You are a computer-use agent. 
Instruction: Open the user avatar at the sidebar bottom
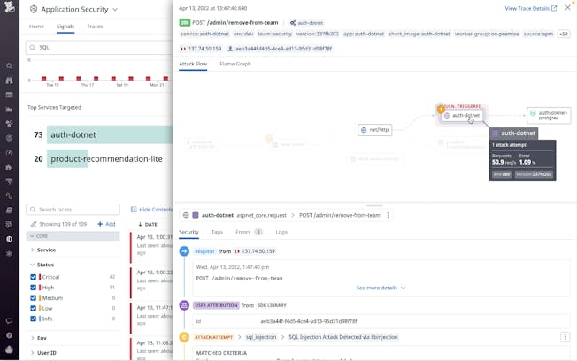(x=9, y=349)
